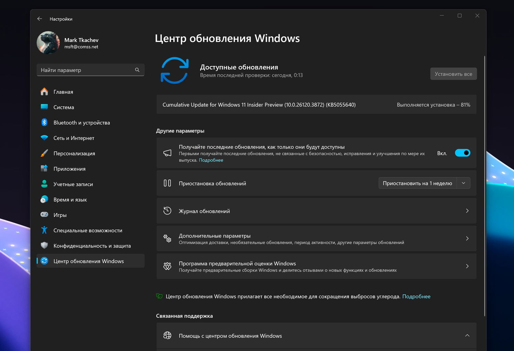Image resolution: width=514 pixels, height=351 pixels.
Task: Click the Журнал обновлений history icon
Action: (x=167, y=211)
